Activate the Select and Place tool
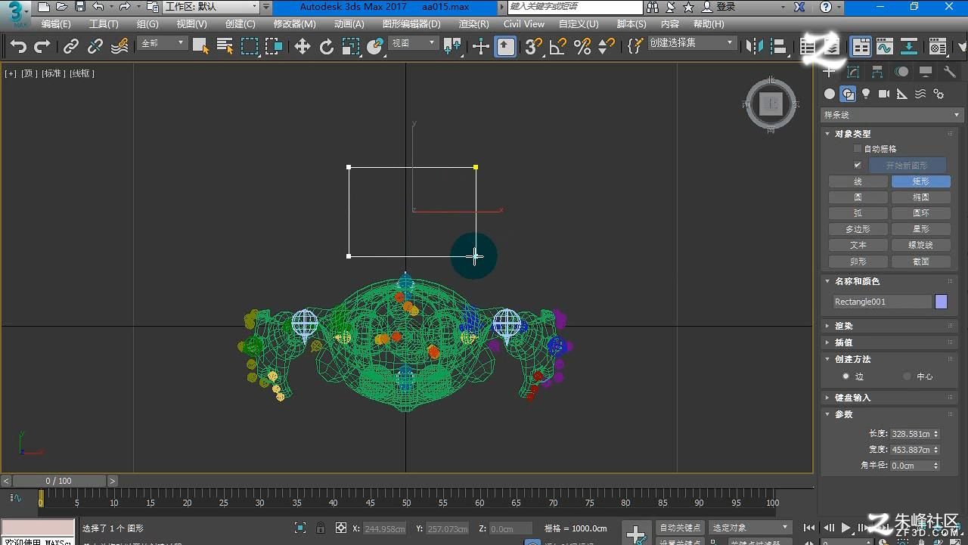The height and width of the screenshot is (545, 968). pos(375,47)
